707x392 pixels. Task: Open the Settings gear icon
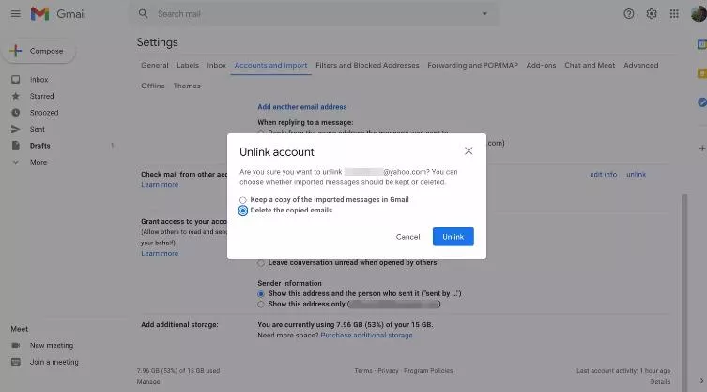tap(651, 14)
